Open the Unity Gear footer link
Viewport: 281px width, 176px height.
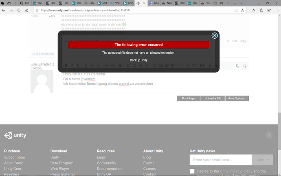tap(13, 169)
